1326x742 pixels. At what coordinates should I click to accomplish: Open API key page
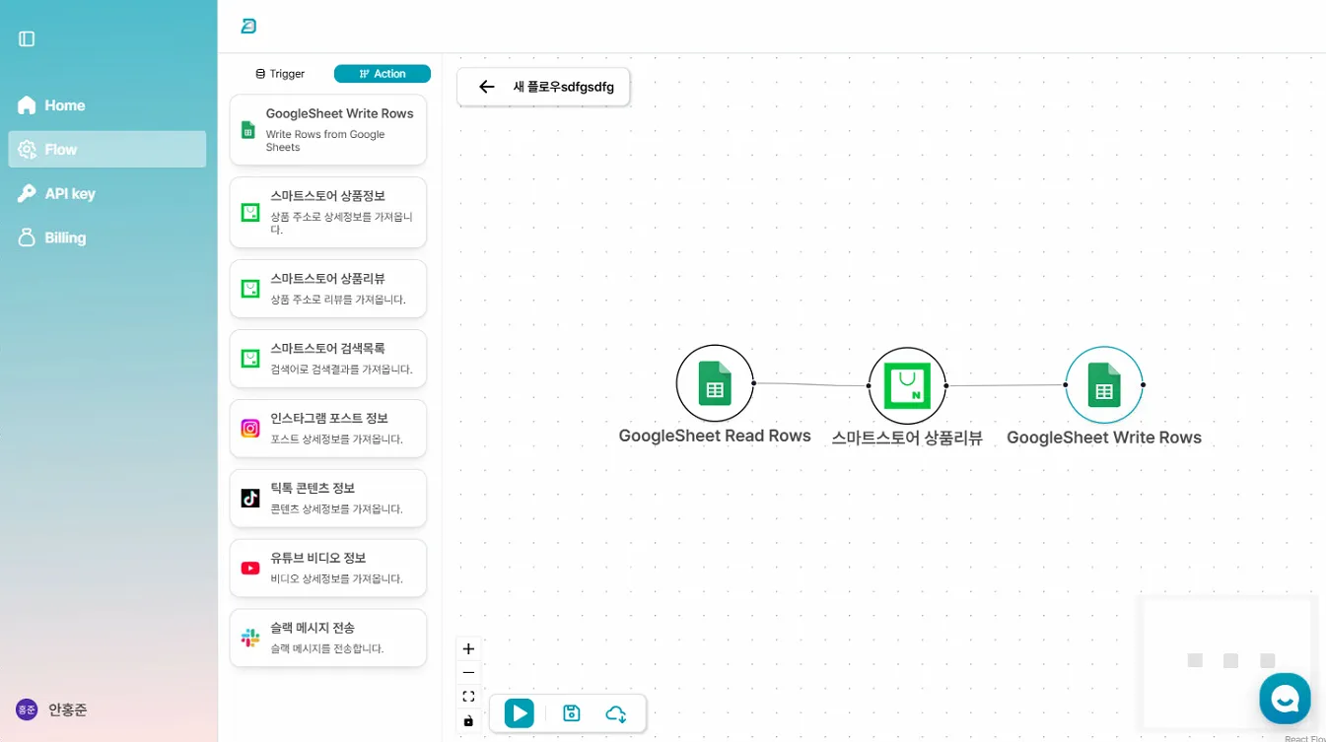point(69,194)
